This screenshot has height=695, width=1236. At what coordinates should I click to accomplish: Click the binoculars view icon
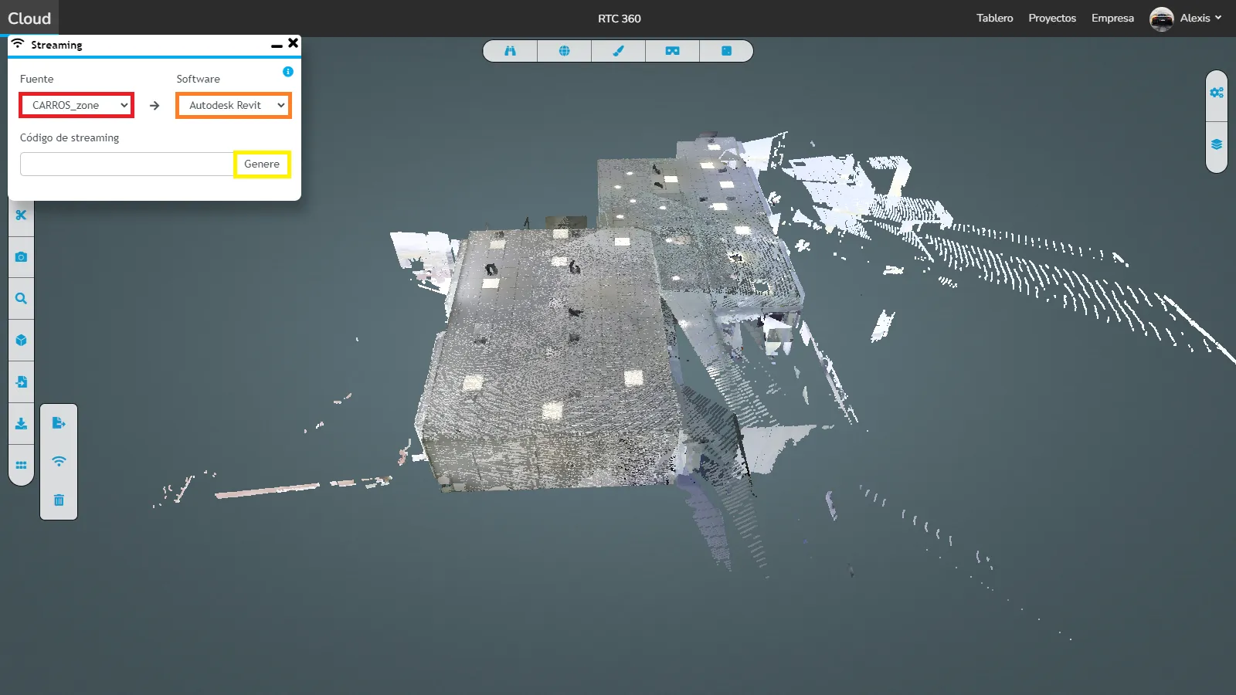point(510,51)
